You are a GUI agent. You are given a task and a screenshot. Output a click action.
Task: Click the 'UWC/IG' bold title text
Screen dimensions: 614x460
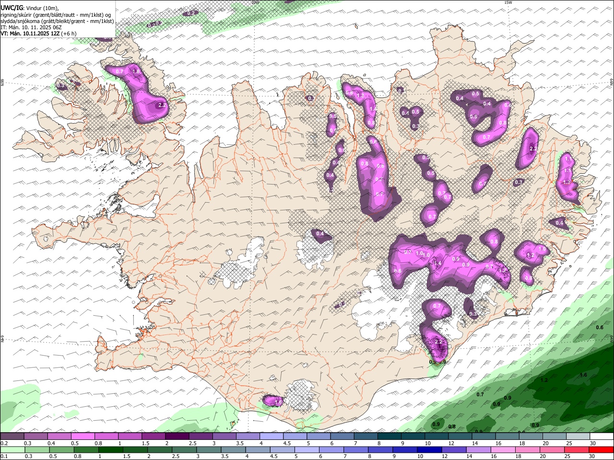coord(11,8)
